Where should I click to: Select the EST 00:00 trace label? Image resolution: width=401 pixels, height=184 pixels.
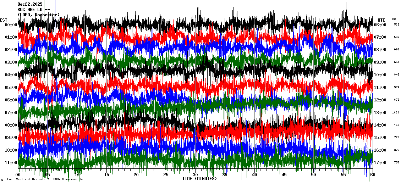(x=11, y=24)
